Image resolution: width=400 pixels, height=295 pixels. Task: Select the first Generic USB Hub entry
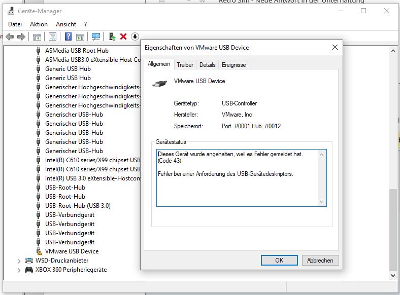pyautogui.click(x=68, y=69)
